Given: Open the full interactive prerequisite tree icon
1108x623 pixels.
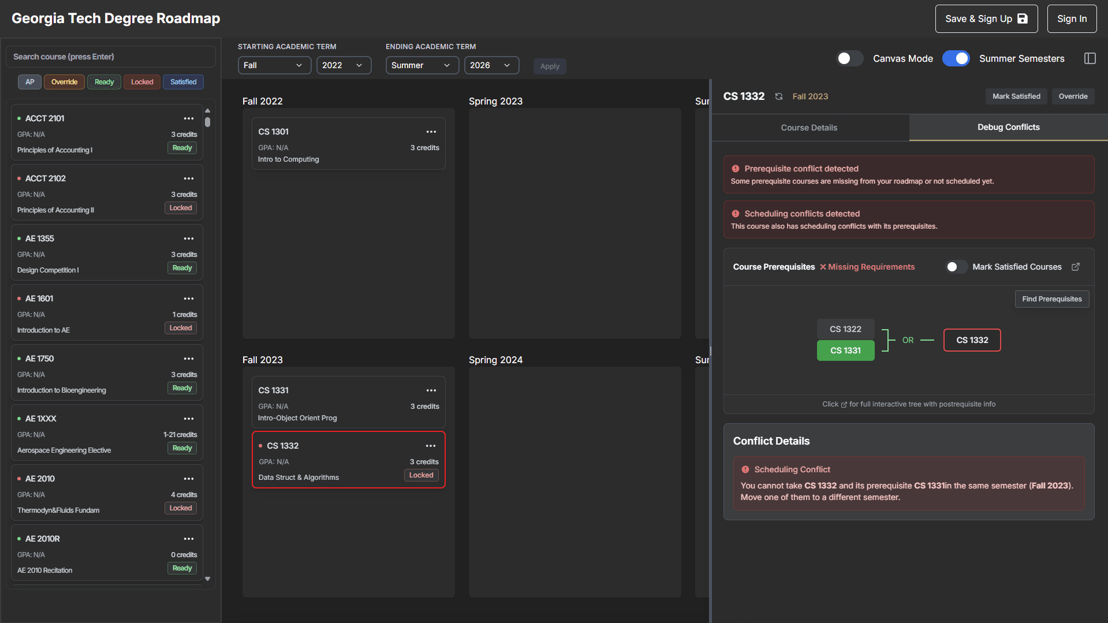Looking at the screenshot, I should click(x=1076, y=267).
